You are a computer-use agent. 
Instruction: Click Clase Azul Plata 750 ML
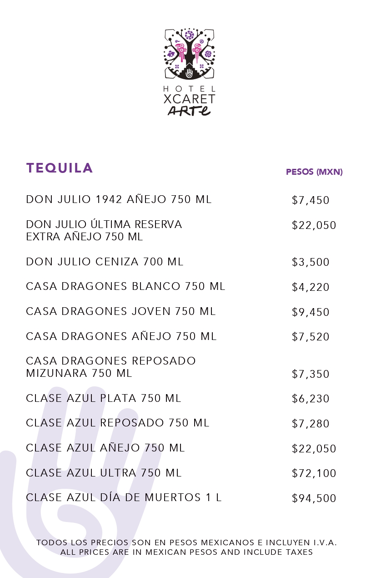coord(104,398)
